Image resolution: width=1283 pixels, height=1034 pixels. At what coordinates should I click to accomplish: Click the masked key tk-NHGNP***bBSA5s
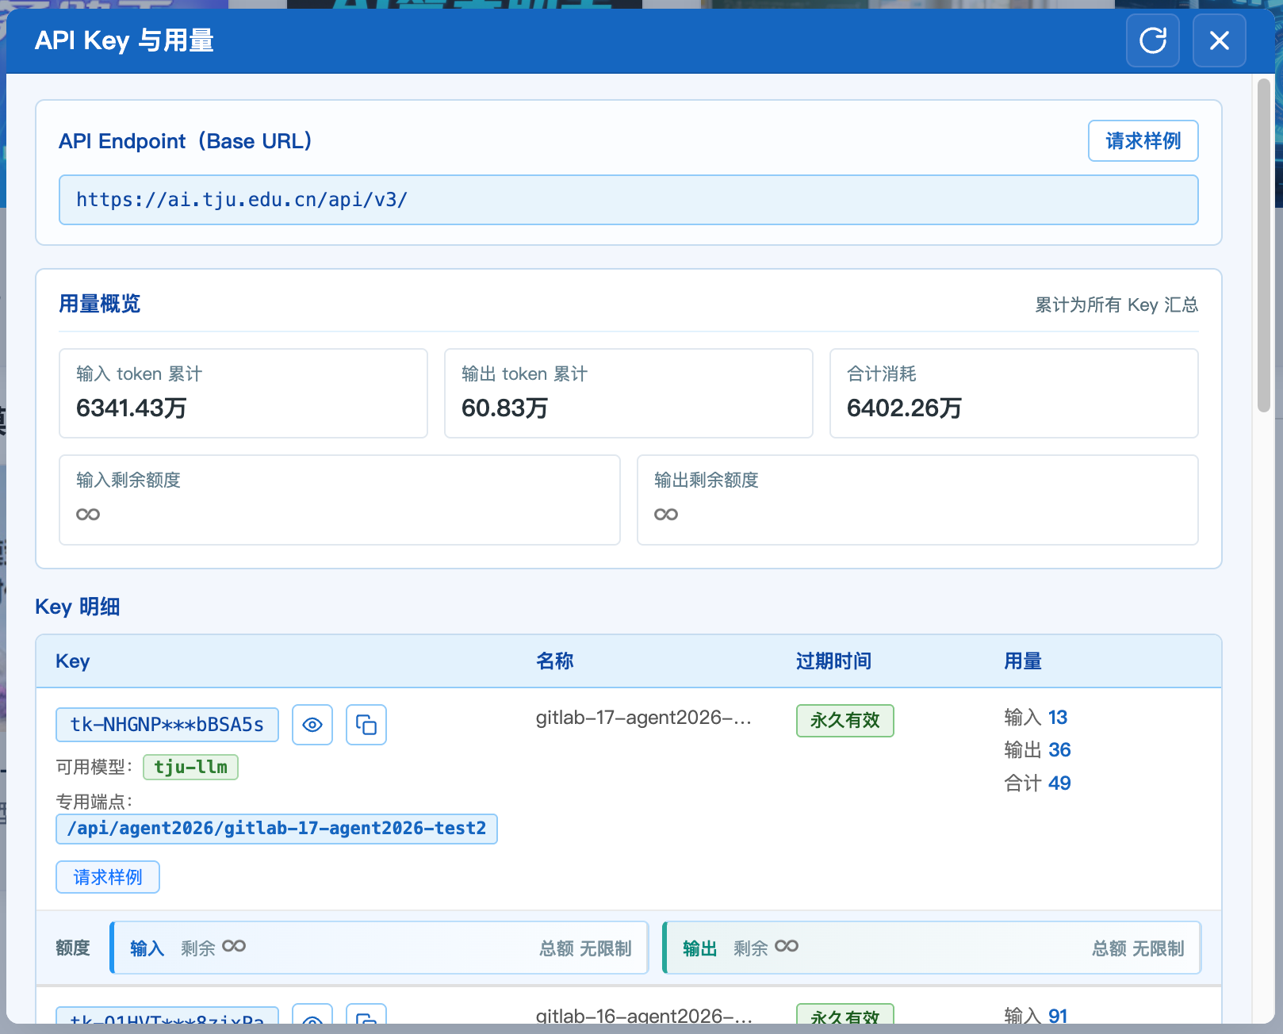click(167, 725)
